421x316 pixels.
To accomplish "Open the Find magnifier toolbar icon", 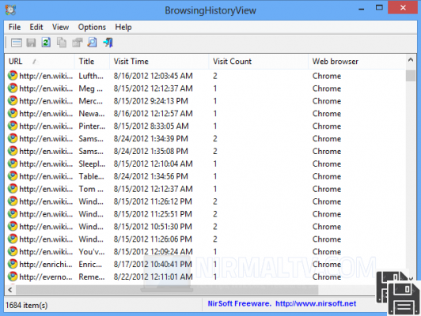I will click(x=92, y=43).
